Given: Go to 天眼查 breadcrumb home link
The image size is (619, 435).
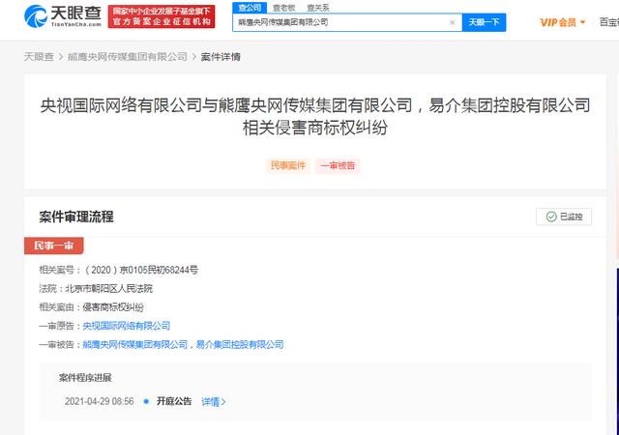Looking at the screenshot, I should [x=38, y=57].
